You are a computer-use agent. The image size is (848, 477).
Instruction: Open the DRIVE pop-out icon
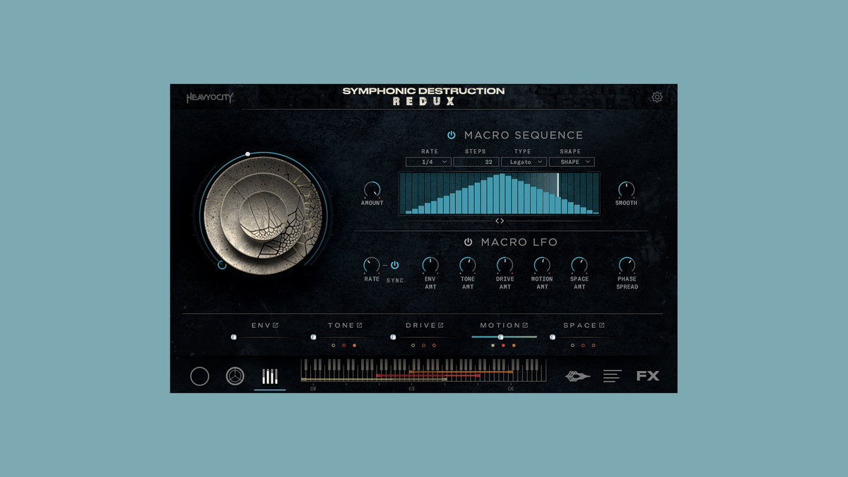point(440,325)
